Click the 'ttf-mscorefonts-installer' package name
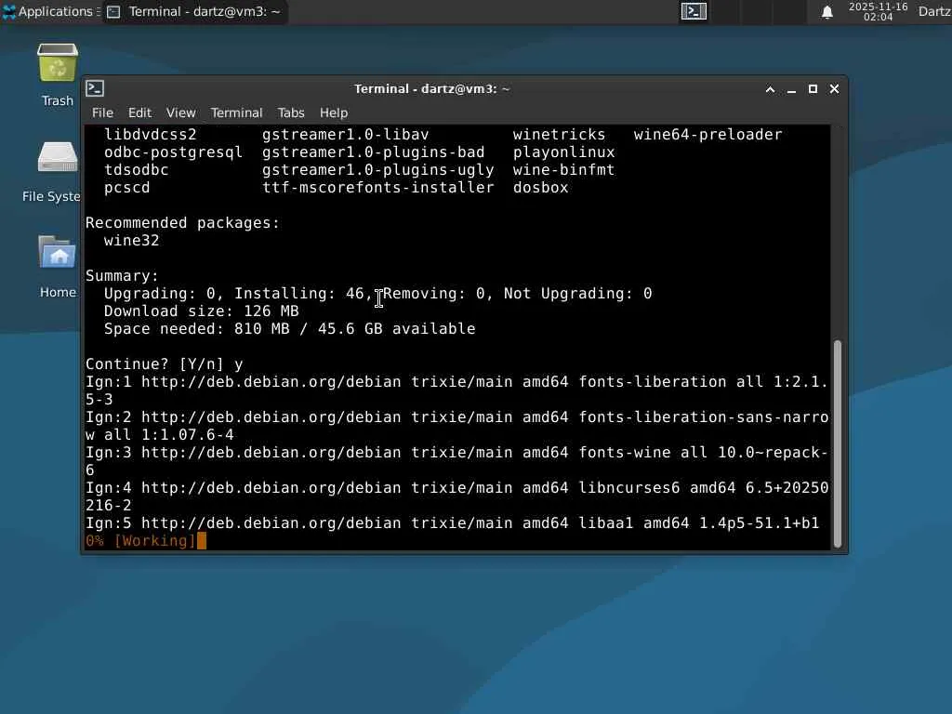The height and width of the screenshot is (714, 952). pos(377,188)
